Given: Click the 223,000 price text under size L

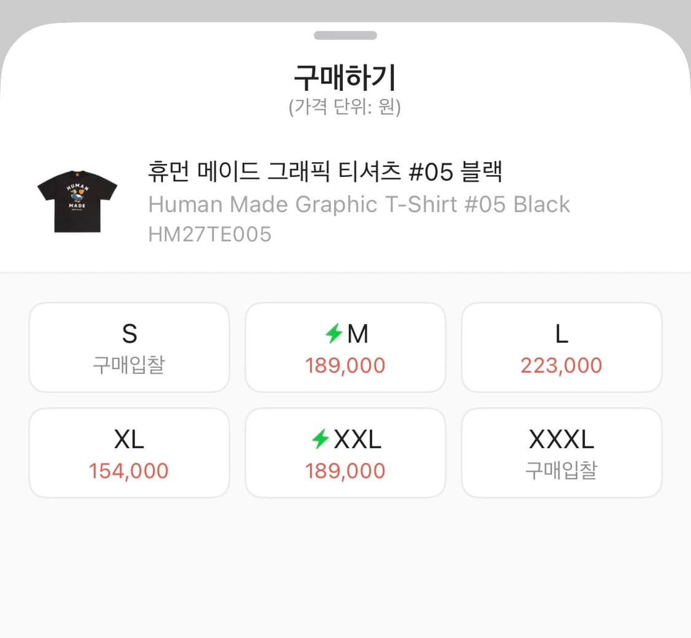Looking at the screenshot, I should [561, 365].
